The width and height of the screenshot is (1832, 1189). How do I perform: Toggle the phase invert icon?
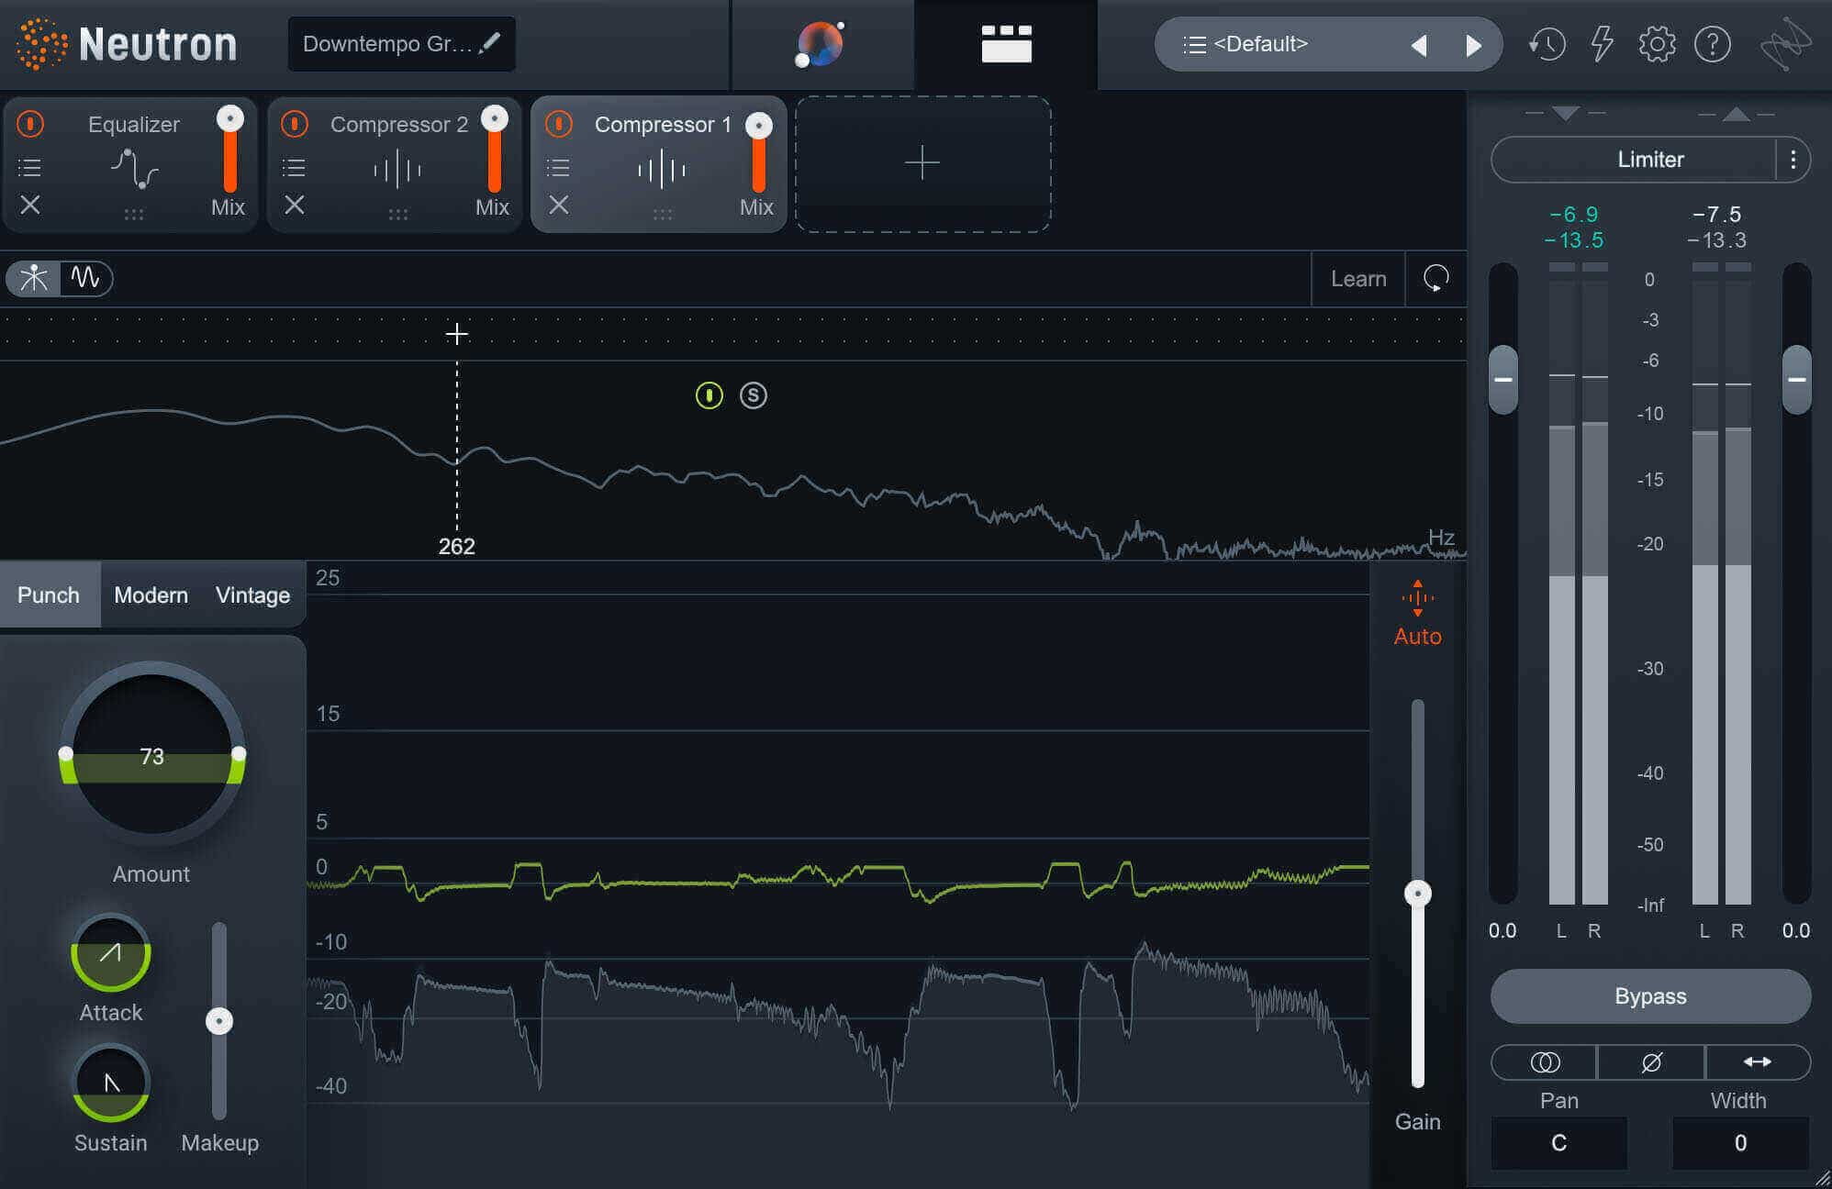(x=1651, y=1061)
